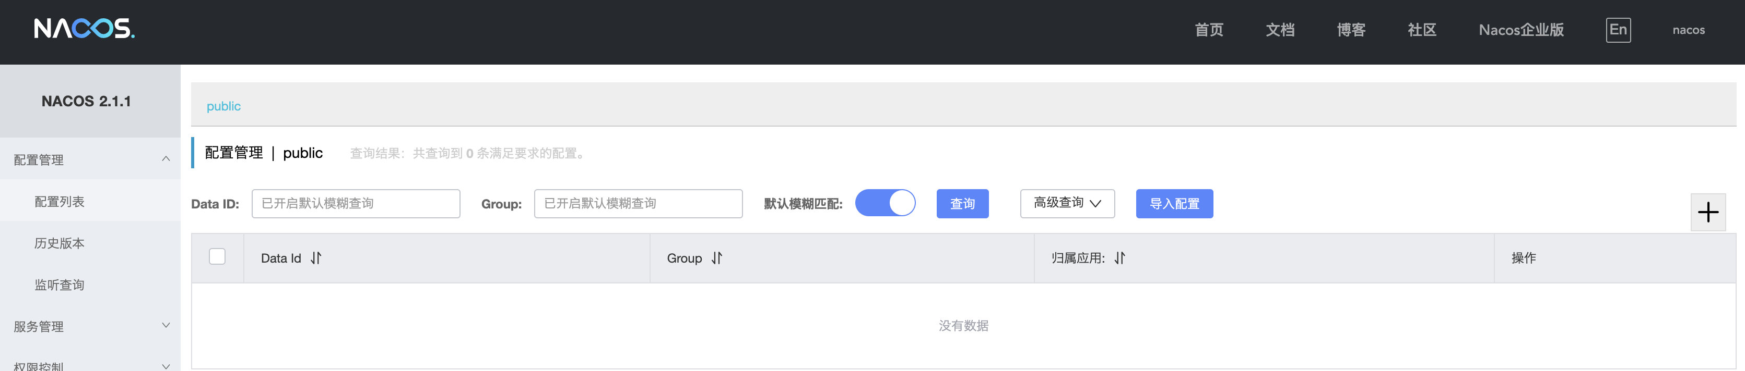Sort by 归属应用 column arrows
The image size is (1745, 371).
(1120, 258)
